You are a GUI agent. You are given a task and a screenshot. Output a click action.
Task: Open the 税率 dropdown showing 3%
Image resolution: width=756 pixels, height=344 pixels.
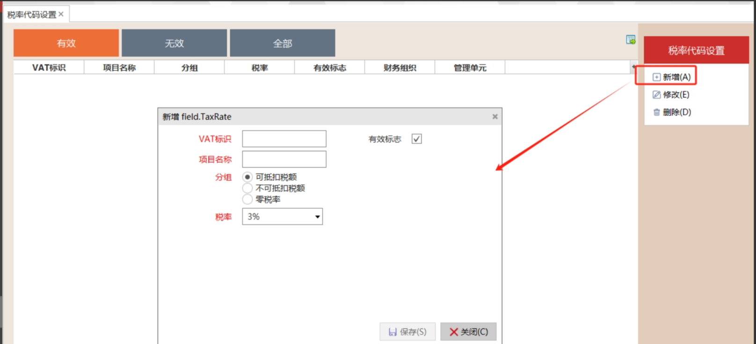(282, 217)
